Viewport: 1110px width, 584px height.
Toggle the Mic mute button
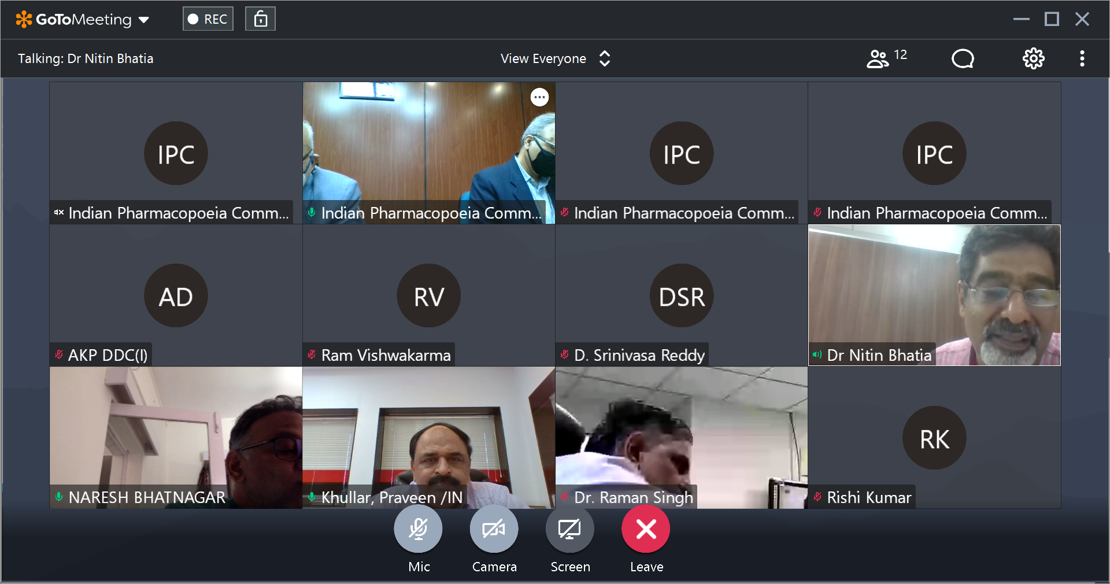(x=418, y=529)
